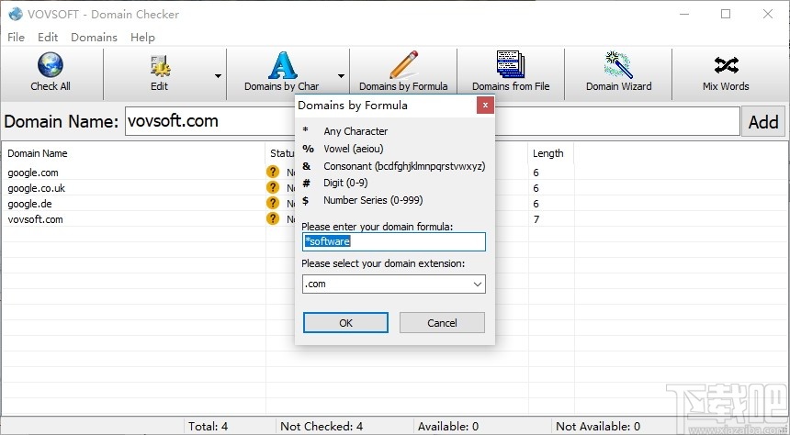Click the Number Series (0-999) legend text
This screenshot has height=435, width=790.
coord(373,200)
